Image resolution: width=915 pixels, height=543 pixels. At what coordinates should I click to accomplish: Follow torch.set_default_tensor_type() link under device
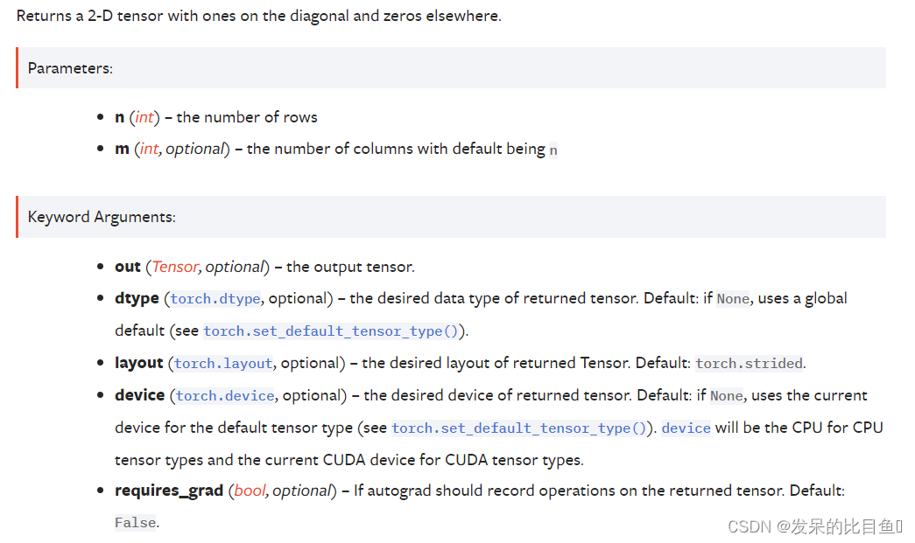(519, 428)
